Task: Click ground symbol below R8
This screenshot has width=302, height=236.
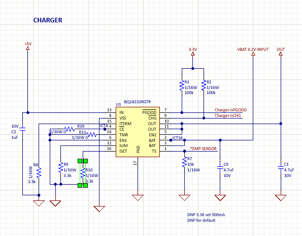Action: (39, 203)
